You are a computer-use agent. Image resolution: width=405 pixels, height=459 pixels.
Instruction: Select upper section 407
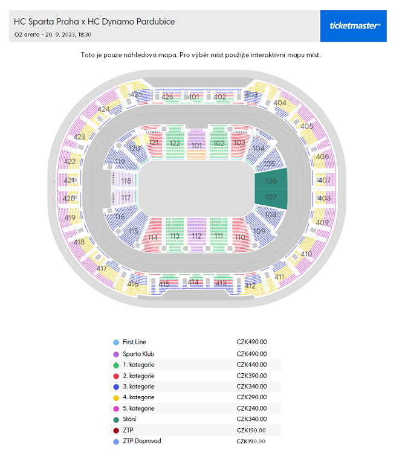(x=324, y=181)
